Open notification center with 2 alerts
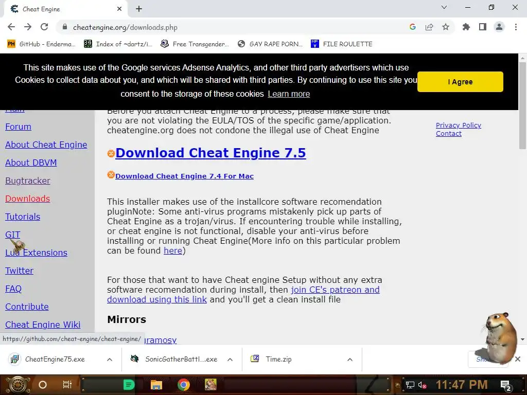Screen dimensions: 527x395 (506, 385)
